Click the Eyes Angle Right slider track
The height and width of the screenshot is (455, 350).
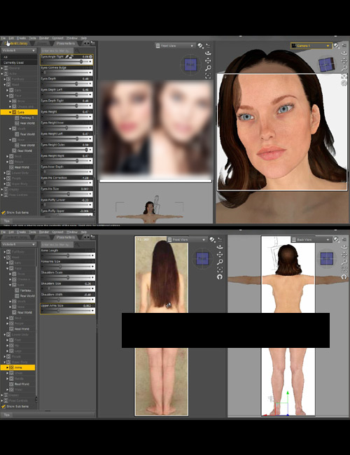65,62
